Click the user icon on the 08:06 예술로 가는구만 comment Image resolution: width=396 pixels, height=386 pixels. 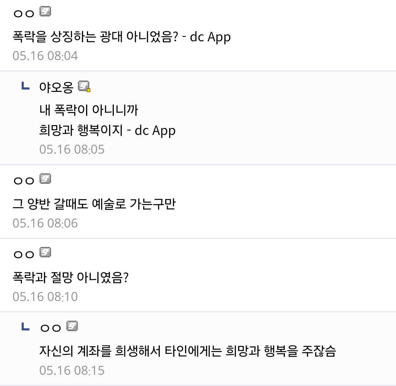point(45,179)
